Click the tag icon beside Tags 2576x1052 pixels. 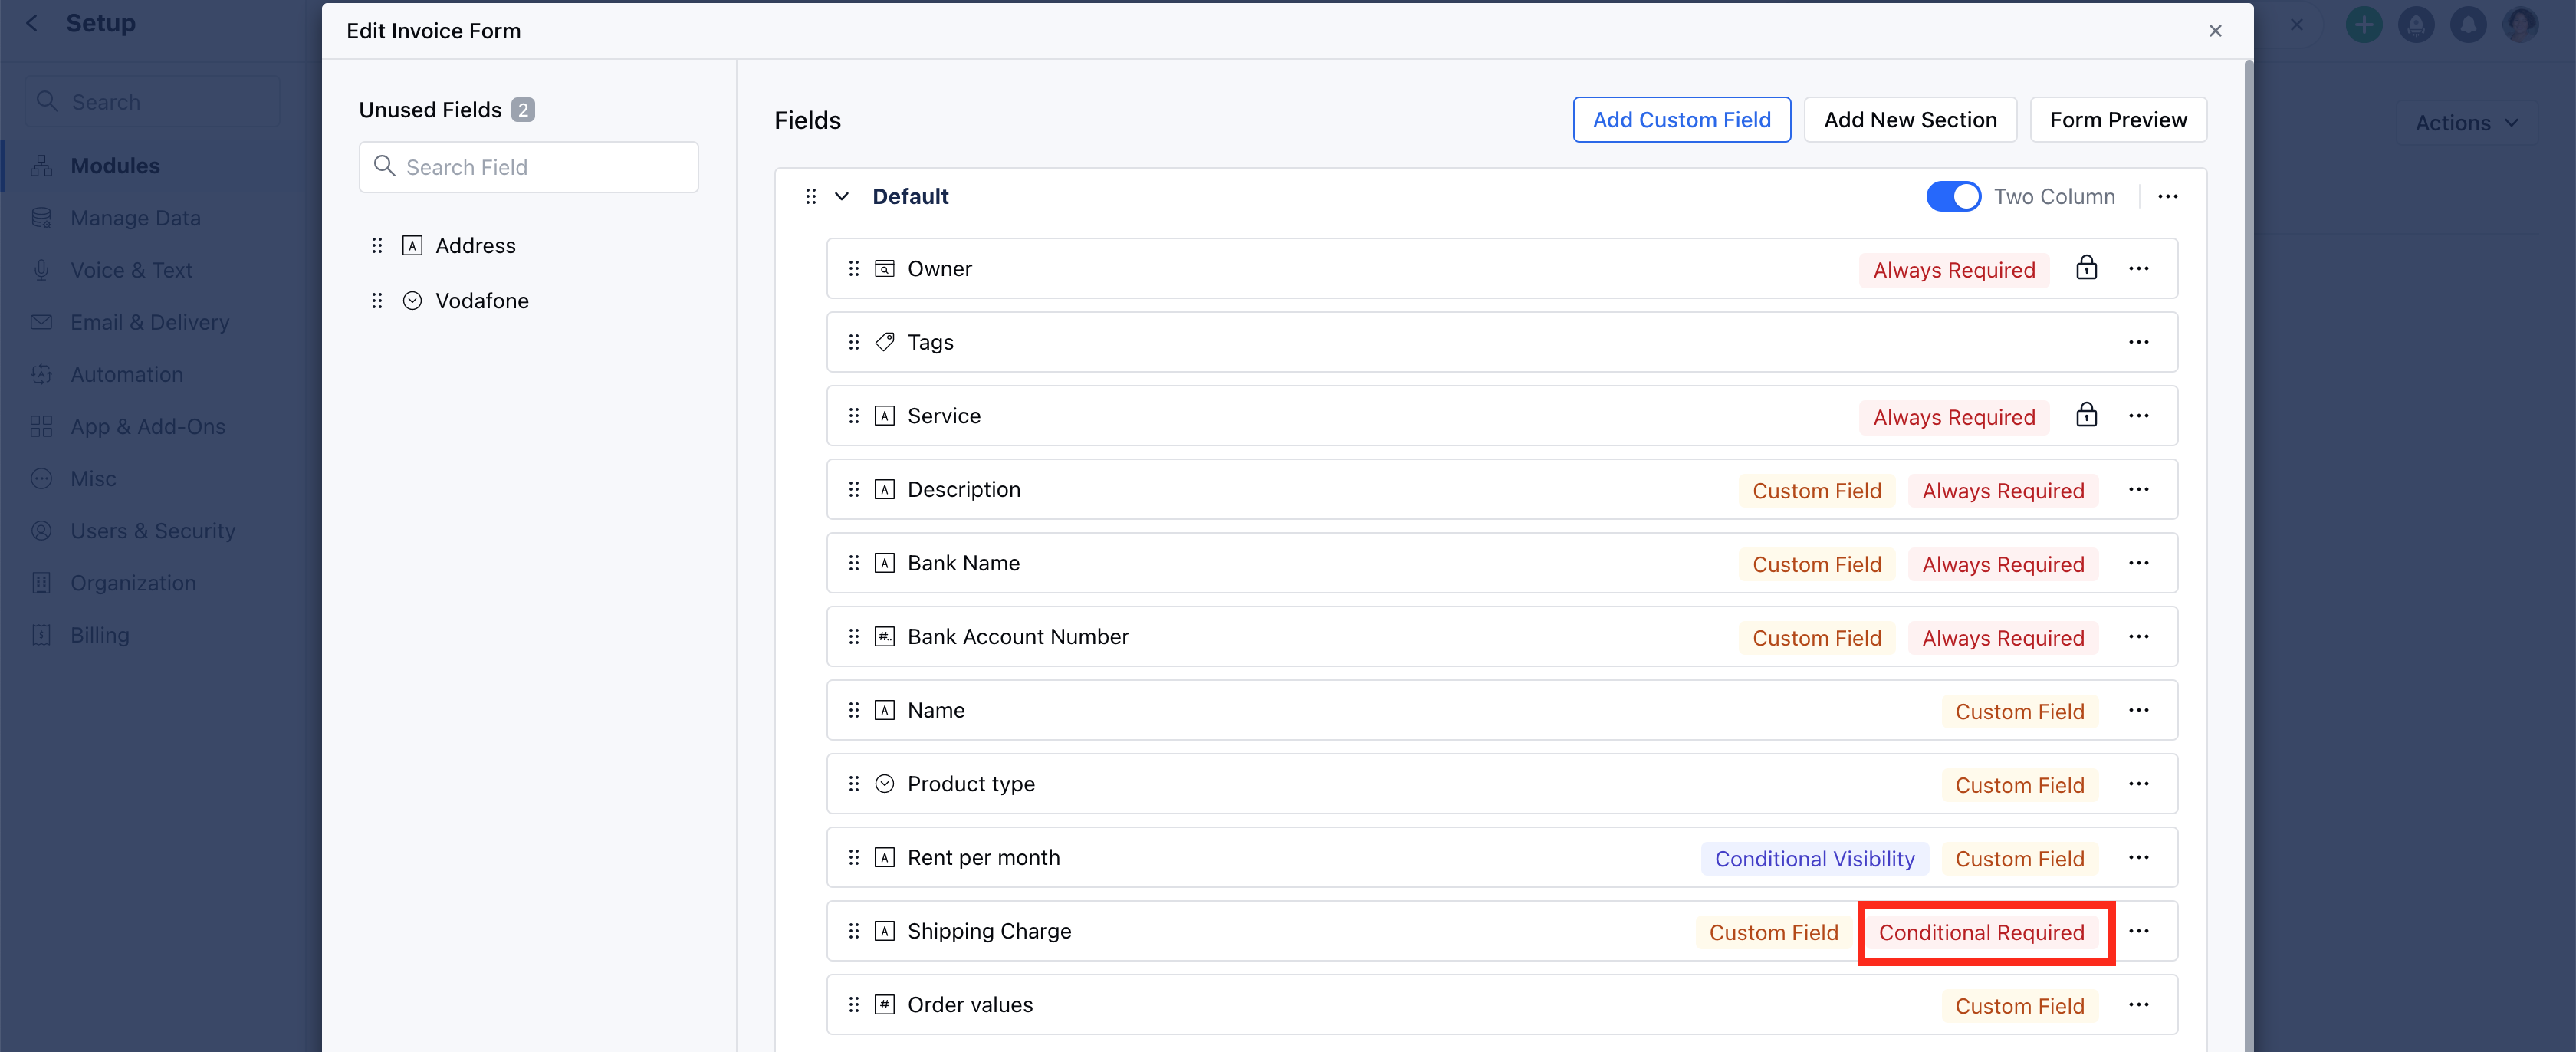[884, 342]
